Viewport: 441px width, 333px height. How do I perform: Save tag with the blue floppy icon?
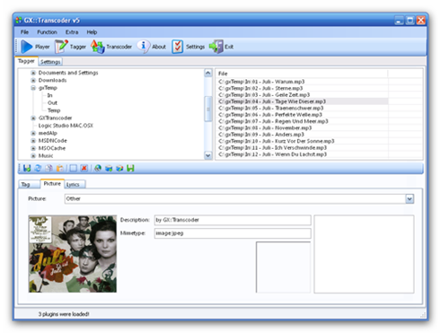click(27, 168)
